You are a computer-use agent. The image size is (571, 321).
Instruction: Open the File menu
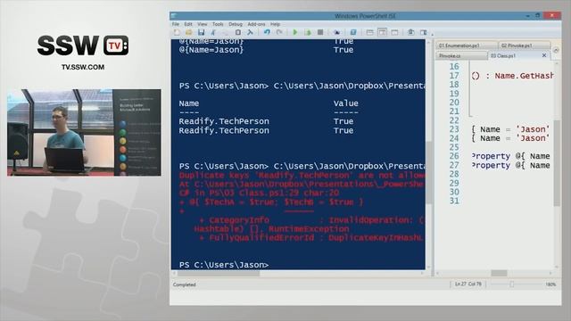click(176, 24)
